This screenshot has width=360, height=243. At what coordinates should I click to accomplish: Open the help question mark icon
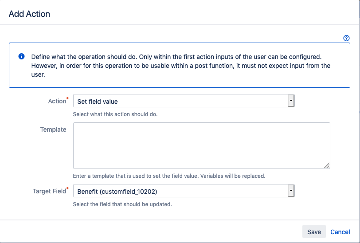(x=347, y=38)
